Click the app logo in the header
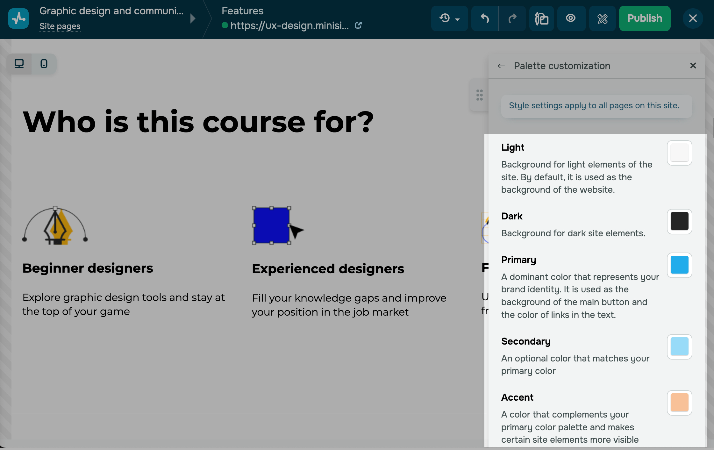714x450 pixels. [x=18, y=18]
